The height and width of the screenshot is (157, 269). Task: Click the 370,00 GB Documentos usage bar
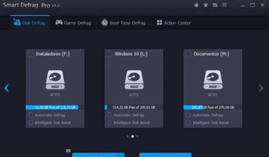tap(213, 107)
